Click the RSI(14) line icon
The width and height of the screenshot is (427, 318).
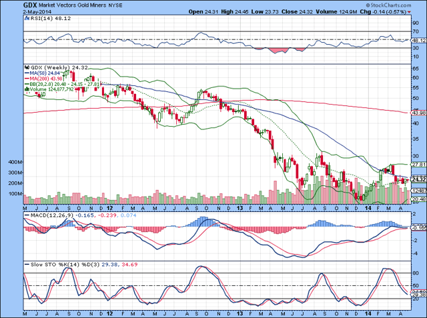click(x=27, y=19)
